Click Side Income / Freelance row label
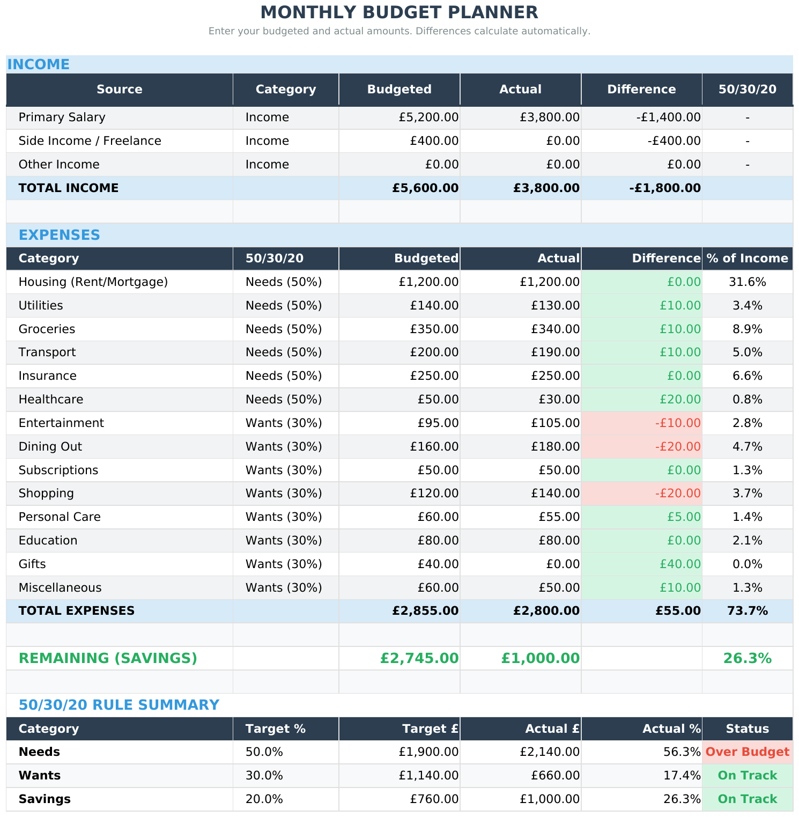 click(x=120, y=141)
